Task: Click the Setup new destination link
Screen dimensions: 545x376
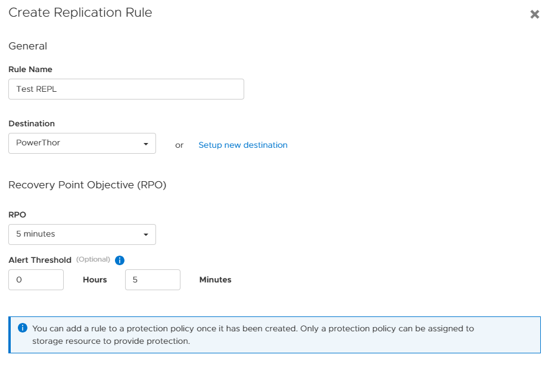Action: (242, 145)
